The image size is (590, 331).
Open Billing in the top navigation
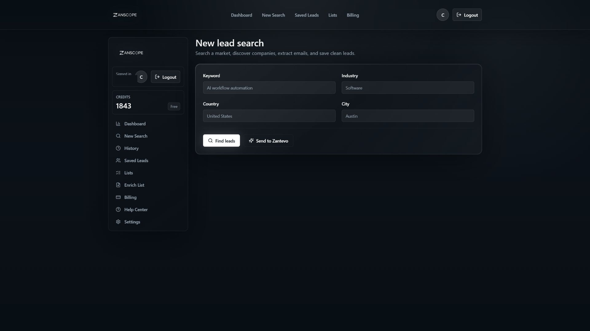click(353, 15)
